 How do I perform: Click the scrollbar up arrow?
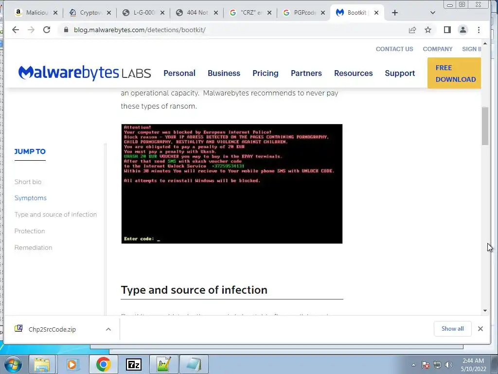pos(485,43)
